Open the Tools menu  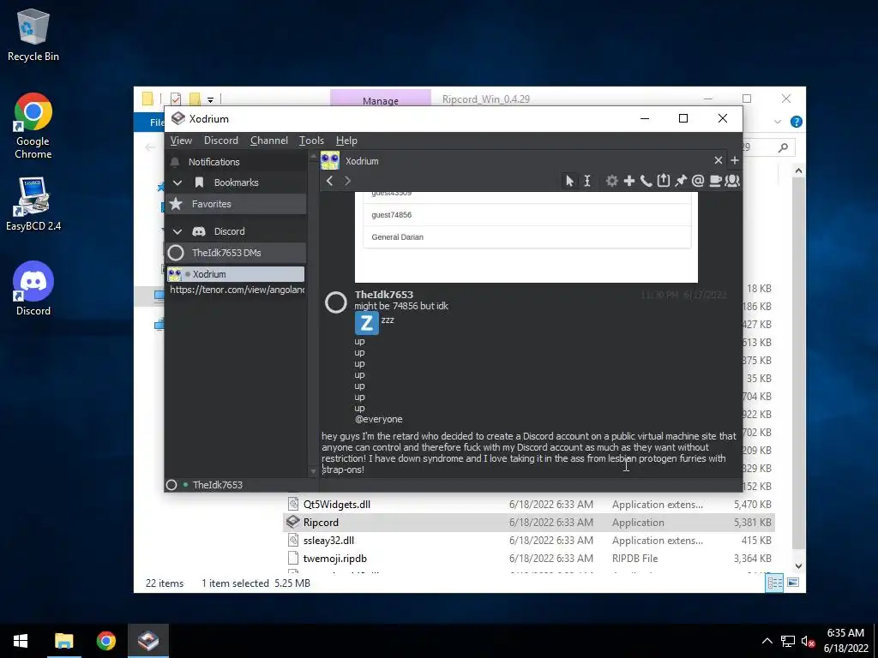311,141
